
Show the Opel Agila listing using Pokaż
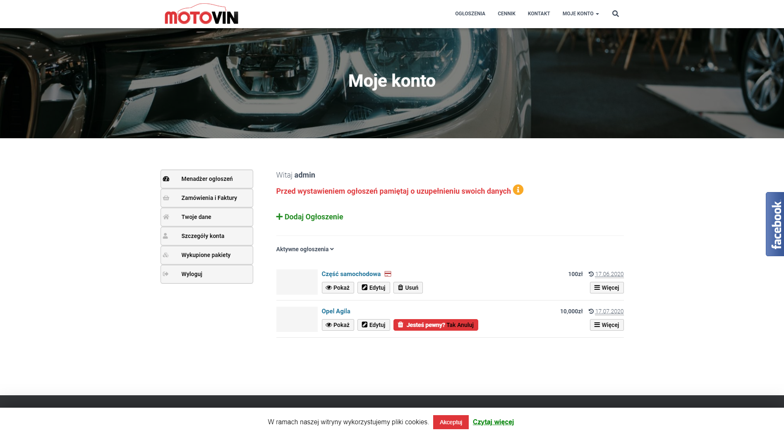pyautogui.click(x=338, y=325)
